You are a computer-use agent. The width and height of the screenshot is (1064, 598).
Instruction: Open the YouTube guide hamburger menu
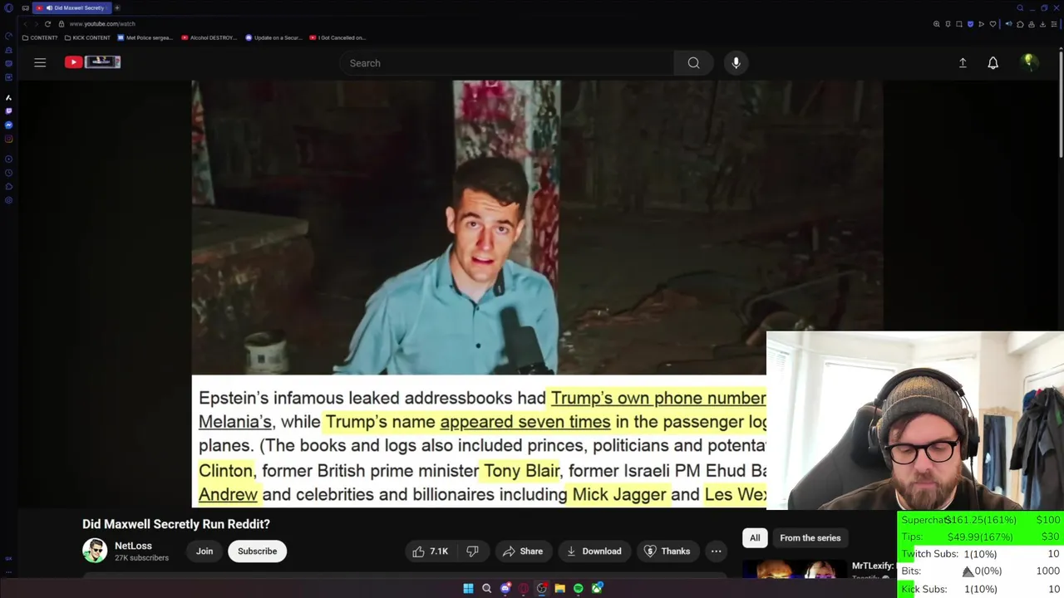40,62
